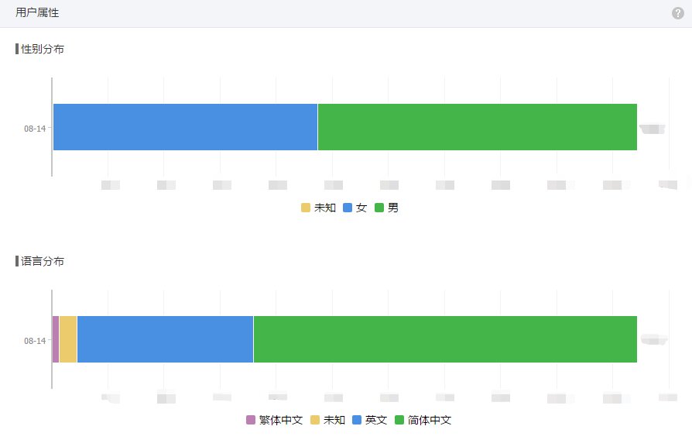Click the blue 女 legend swatch
This screenshot has height=440, width=692.
(x=348, y=208)
